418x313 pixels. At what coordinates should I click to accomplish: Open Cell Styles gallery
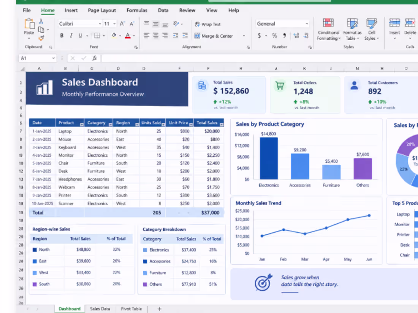click(372, 30)
